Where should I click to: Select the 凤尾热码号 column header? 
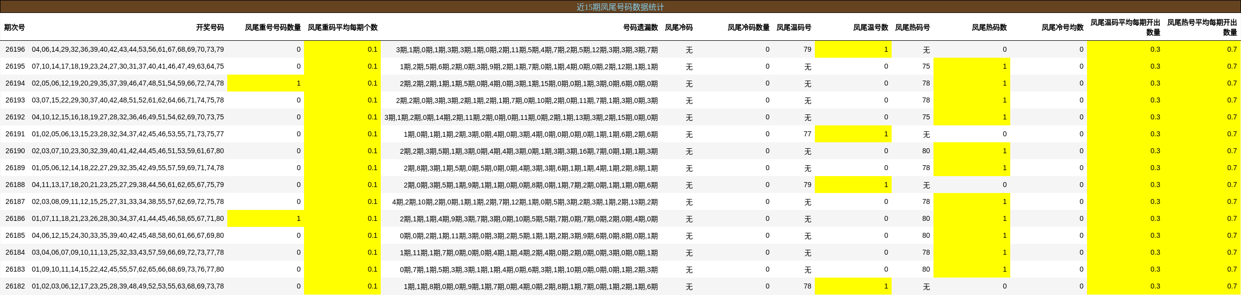(x=912, y=27)
